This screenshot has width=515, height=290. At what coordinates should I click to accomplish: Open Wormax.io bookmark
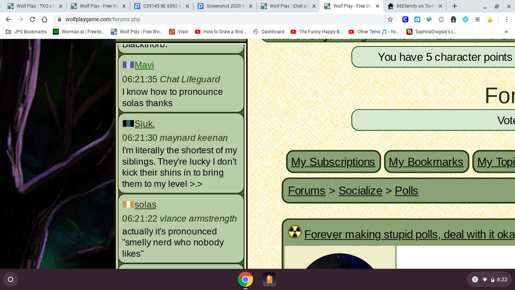click(79, 32)
